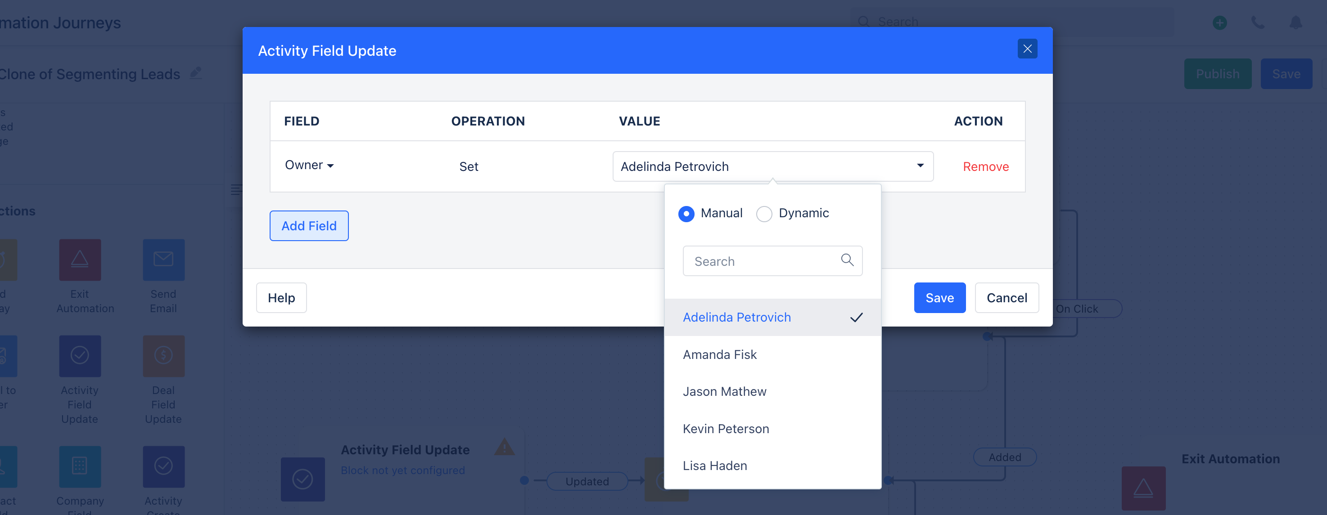Click Remove for the Owner row

point(985,166)
